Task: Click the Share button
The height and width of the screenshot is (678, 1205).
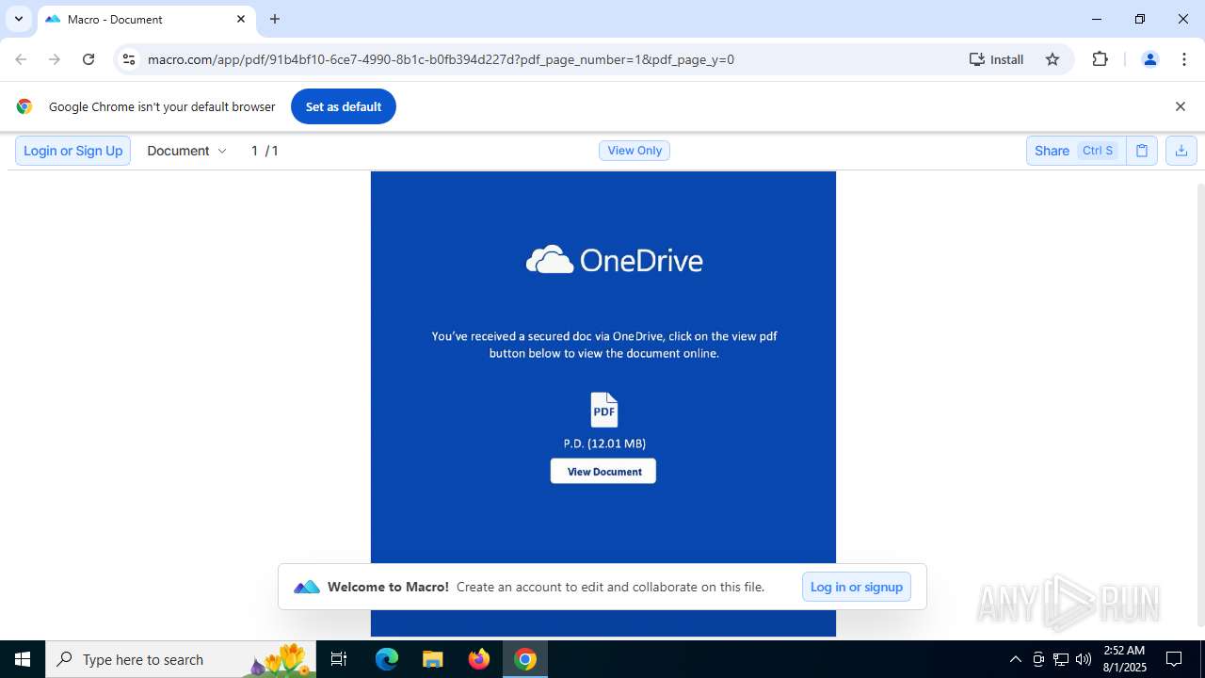Action: pos(1076,151)
